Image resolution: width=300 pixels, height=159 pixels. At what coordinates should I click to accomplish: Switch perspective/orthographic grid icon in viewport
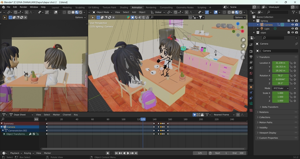point(243,58)
